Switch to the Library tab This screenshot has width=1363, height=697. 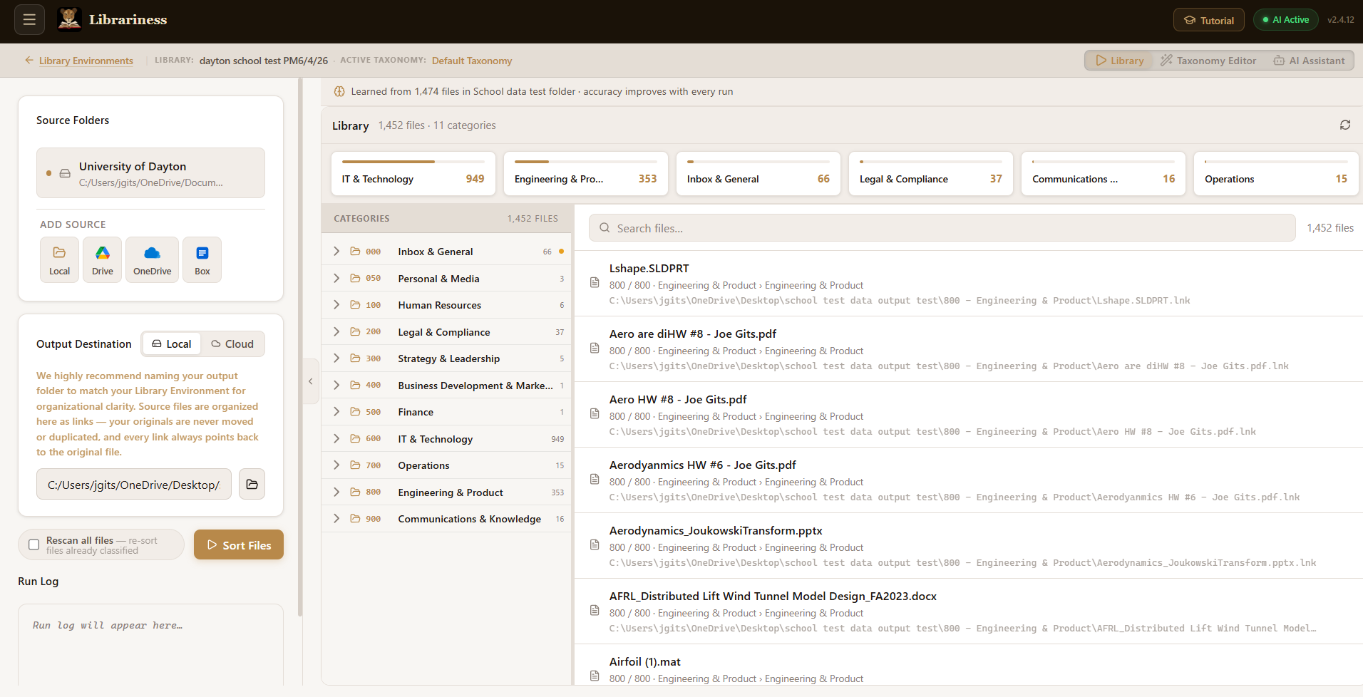pos(1119,61)
